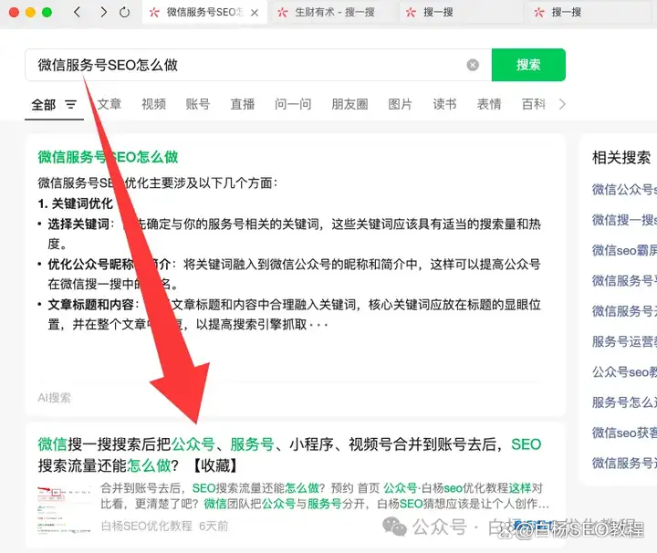Select the 图片 category tab

pyautogui.click(x=401, y=104)
